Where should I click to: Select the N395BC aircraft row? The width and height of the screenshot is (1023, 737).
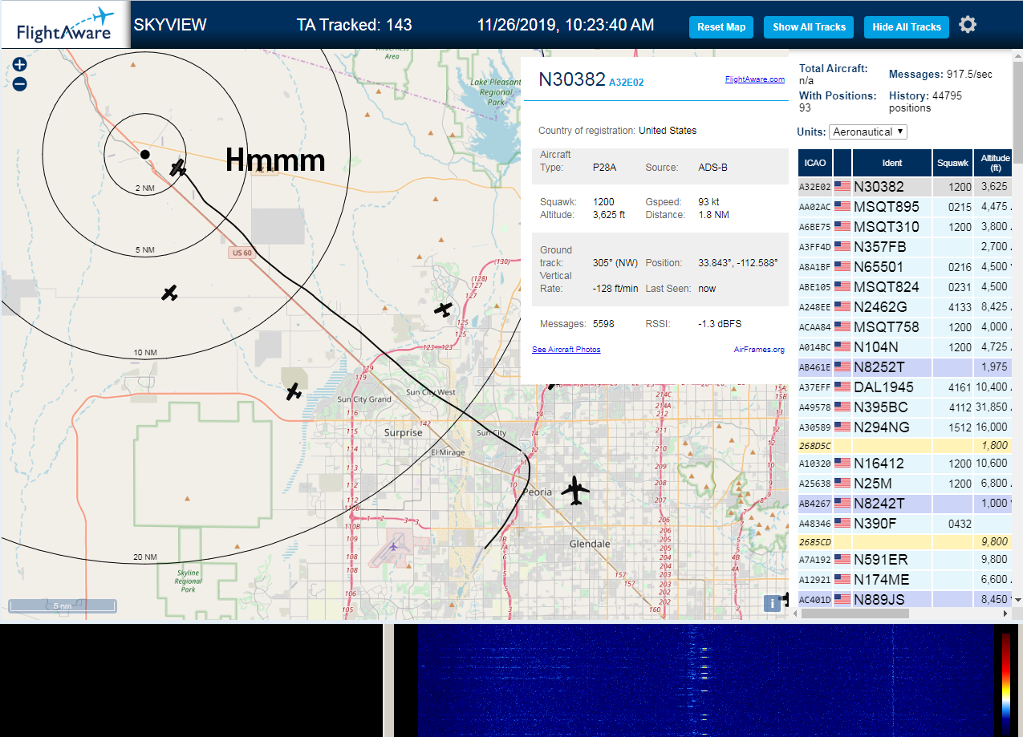pyautogui.click(x=905, y=407)
